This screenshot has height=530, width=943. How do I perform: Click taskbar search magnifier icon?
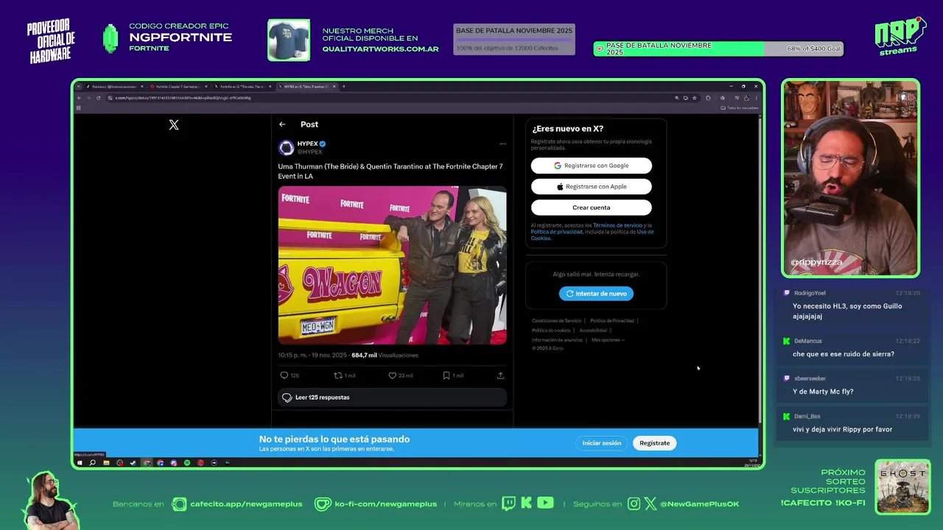92,463
